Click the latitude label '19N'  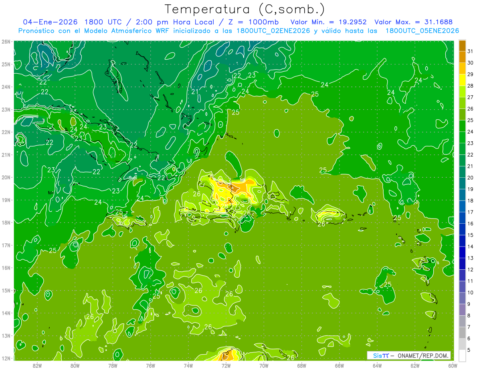click(x=6, y=200)
